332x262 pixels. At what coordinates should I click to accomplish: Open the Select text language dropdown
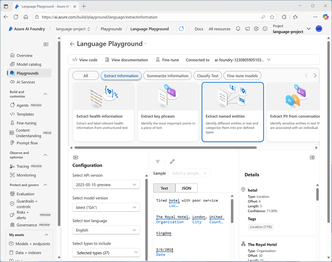[106, 230]
